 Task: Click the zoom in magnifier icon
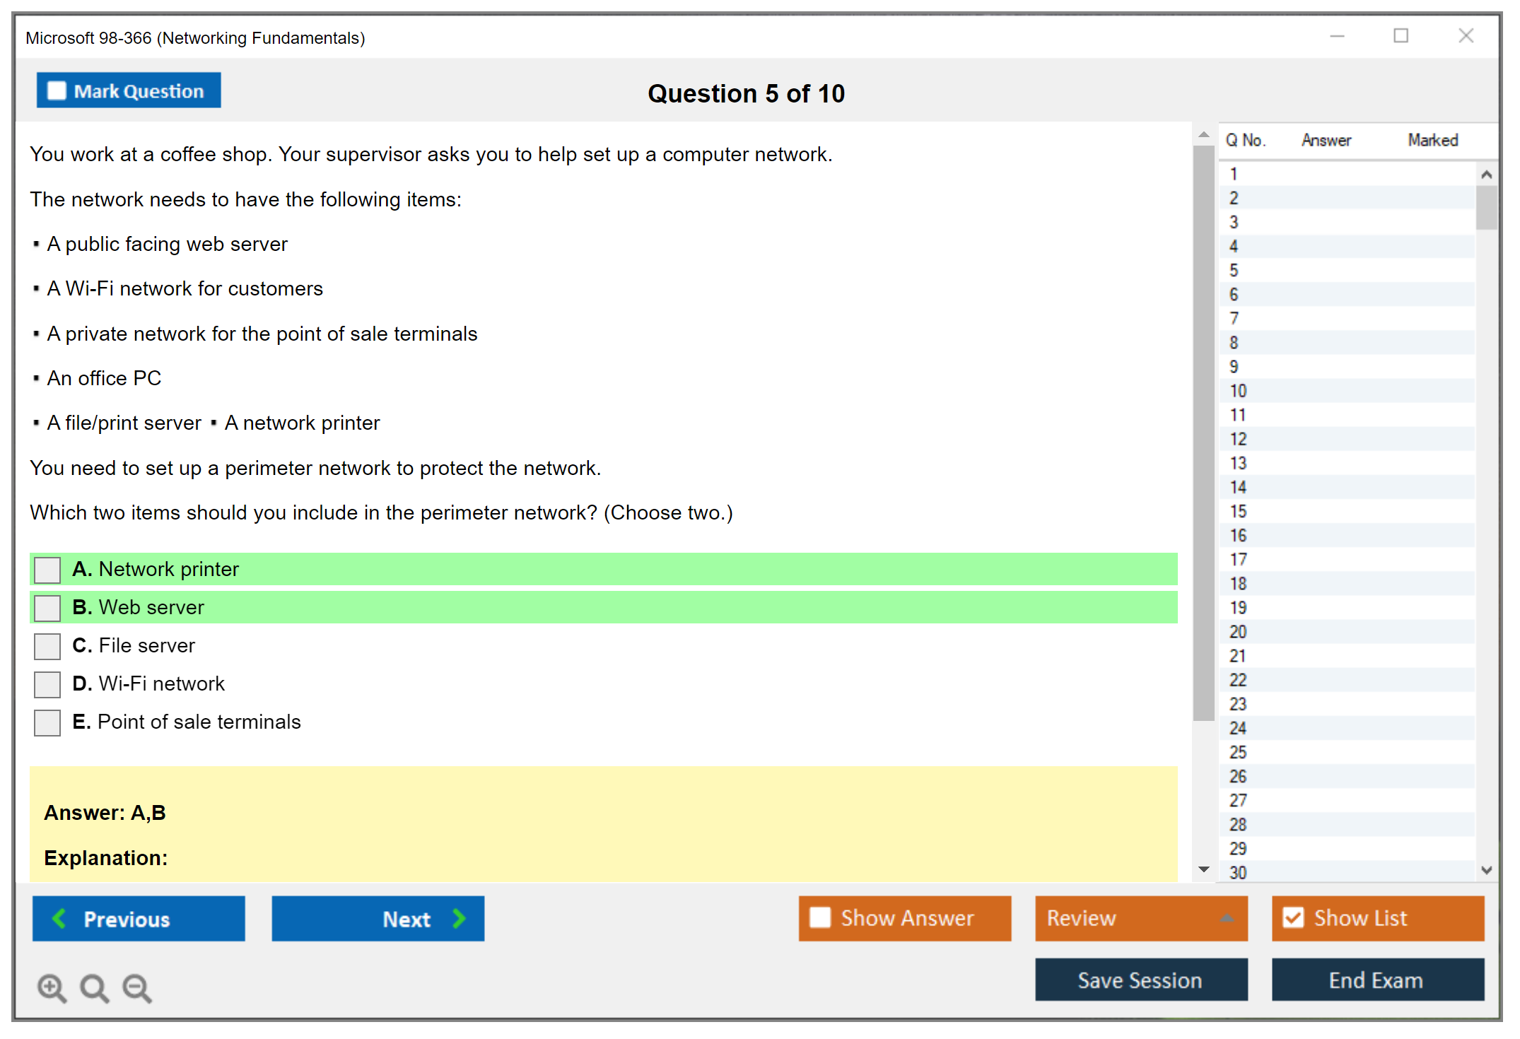tap(52, 987)
